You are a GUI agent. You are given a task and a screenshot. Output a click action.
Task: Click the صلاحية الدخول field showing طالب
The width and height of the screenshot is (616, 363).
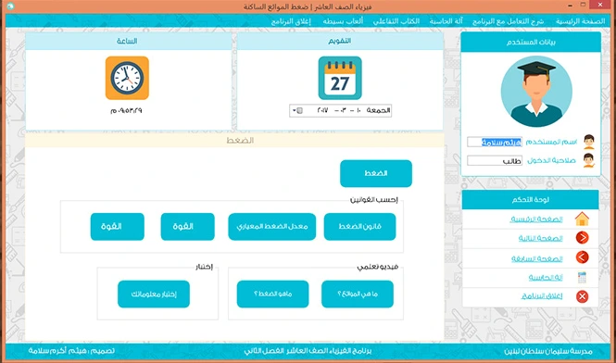495,161
